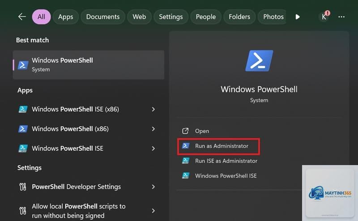Click the Windows PowerShell ISE (x86) icon
358x221 pixels.
(x=23, y=109)
